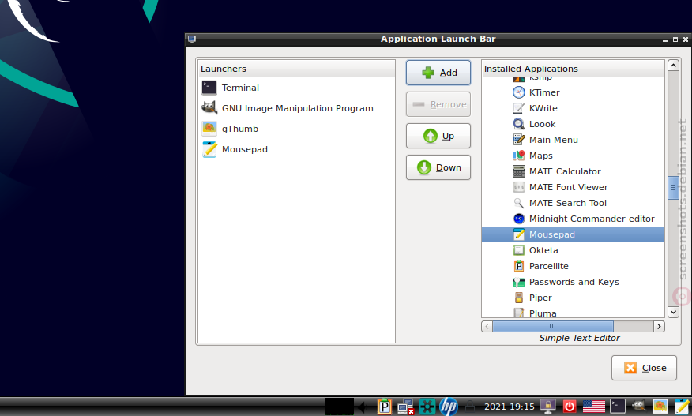Click the vertical scrollbar down arrow
Viewport: 692px width, 416px height.
coord(673,312)
